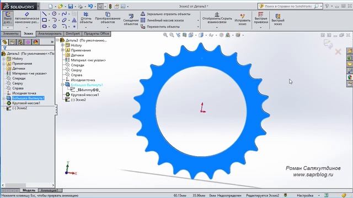Switch to the Анализировать tab
Screen dimensions: 353x198
coord(50,34)
